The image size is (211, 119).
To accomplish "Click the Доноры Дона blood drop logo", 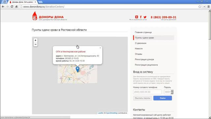I will click(x=35, y=16).
